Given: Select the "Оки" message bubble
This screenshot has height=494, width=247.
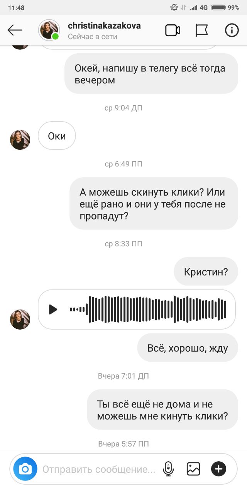Looking at the screenshot, I should (57, 136).
